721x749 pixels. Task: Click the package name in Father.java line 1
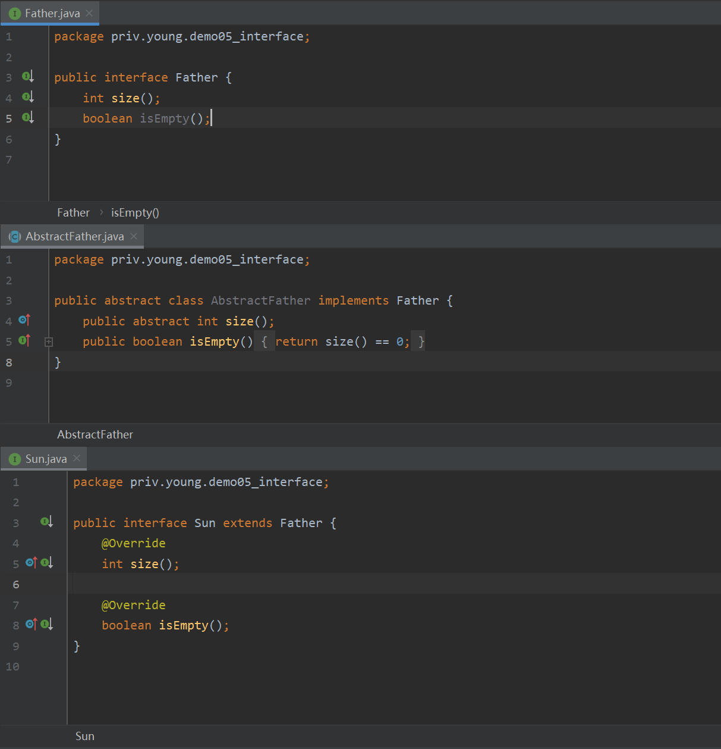pyautogui.click(x=207, y=36)
